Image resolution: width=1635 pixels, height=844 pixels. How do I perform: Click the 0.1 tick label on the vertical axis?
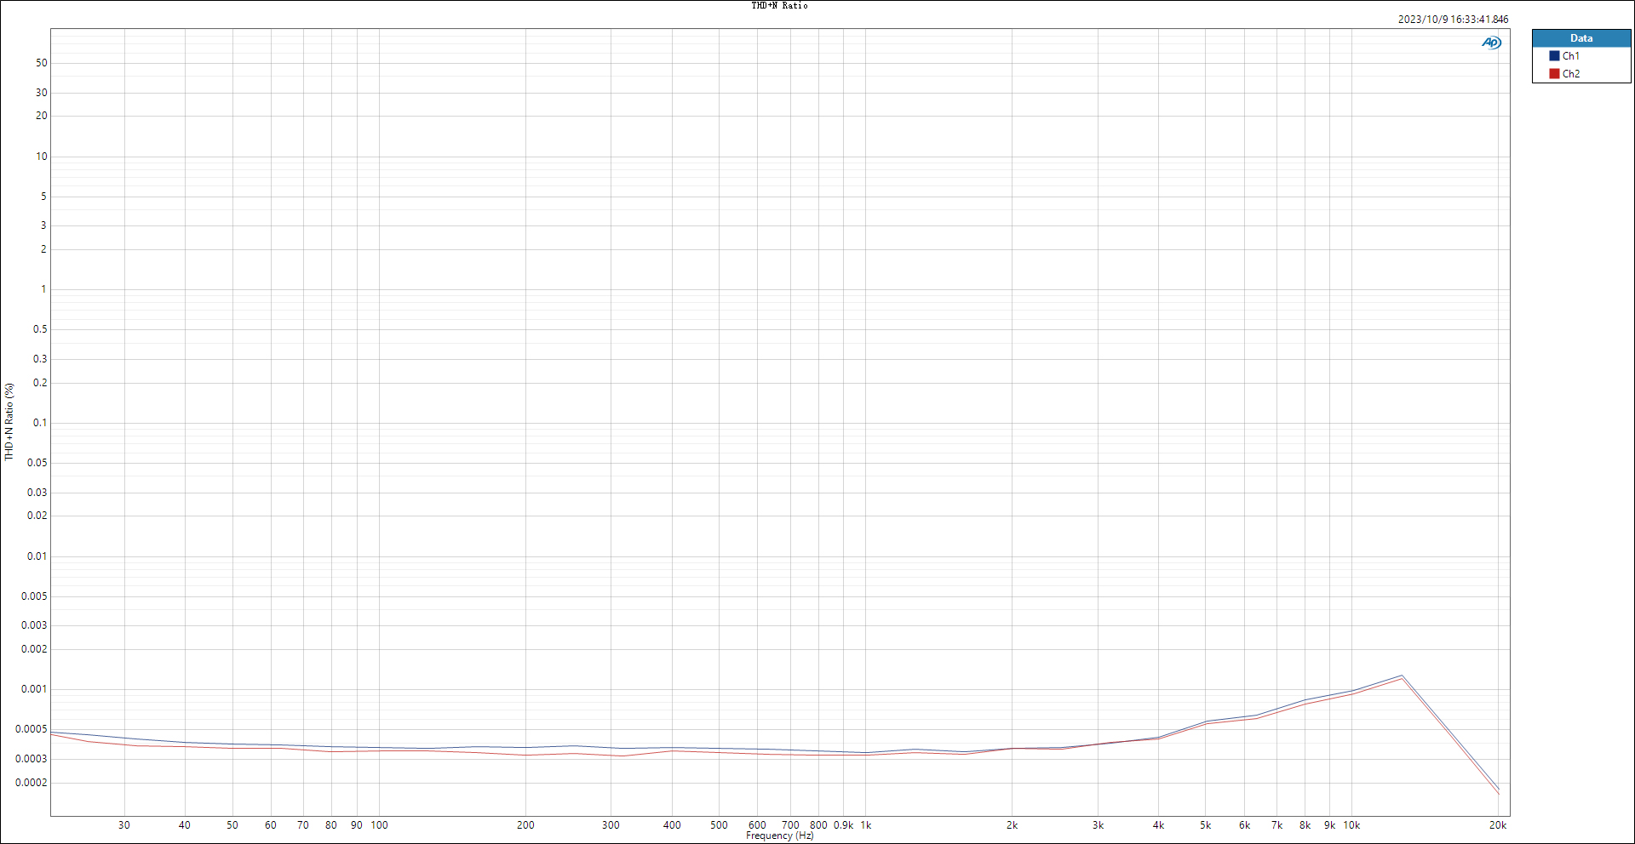40,423
